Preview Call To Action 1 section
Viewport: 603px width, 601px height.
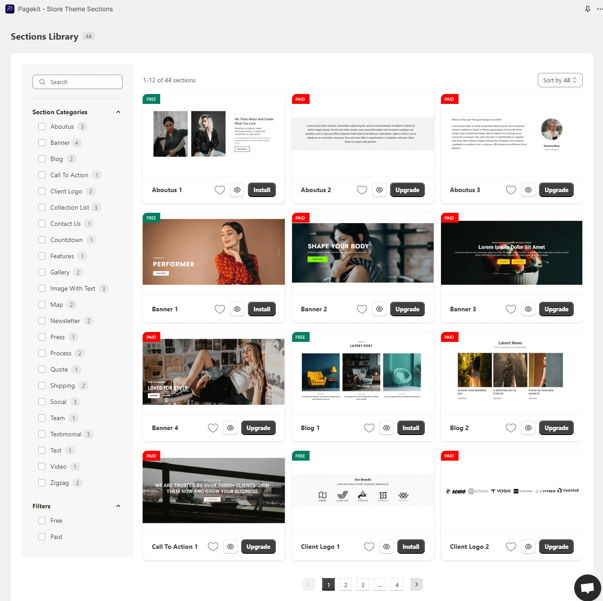point(230,547)
